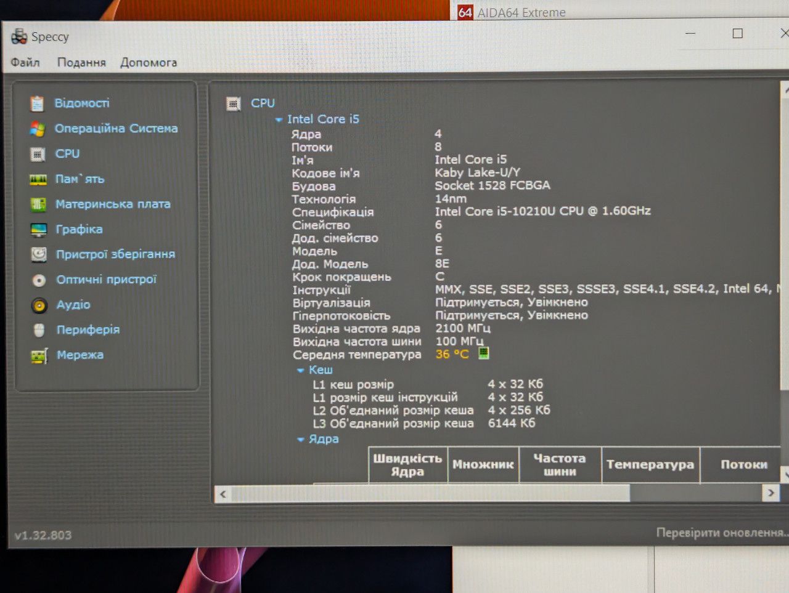Open the Відомості summary icon in sidebar
Image resolution: width=789 pixels, height=593 pixels.
[x=38, y=103]
